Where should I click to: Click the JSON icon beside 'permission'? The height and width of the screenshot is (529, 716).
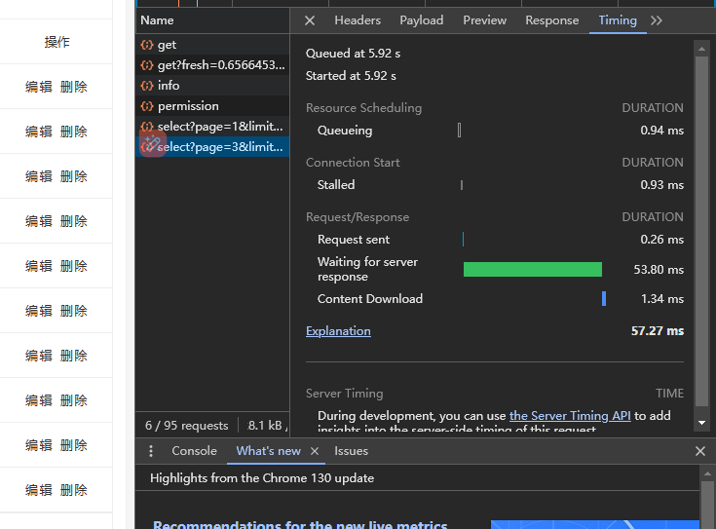[x=146, y=106]
